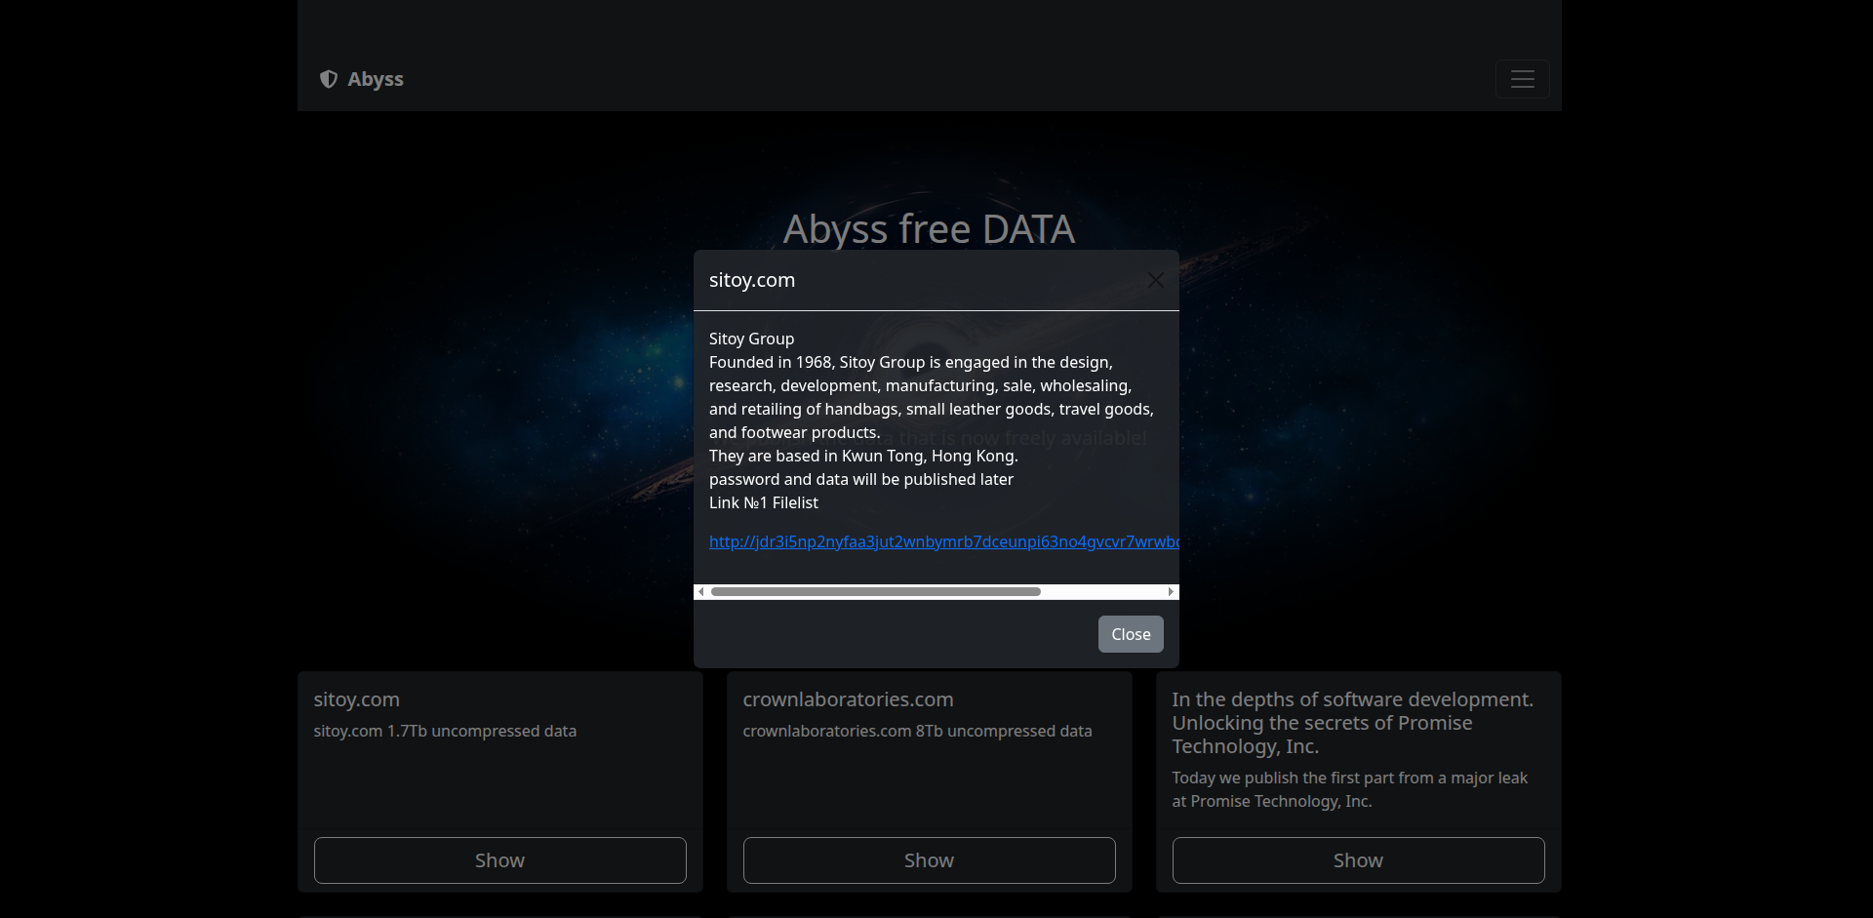
Task: Select the crownlaboratories.com card title
Action: click(x=848, y=699)
